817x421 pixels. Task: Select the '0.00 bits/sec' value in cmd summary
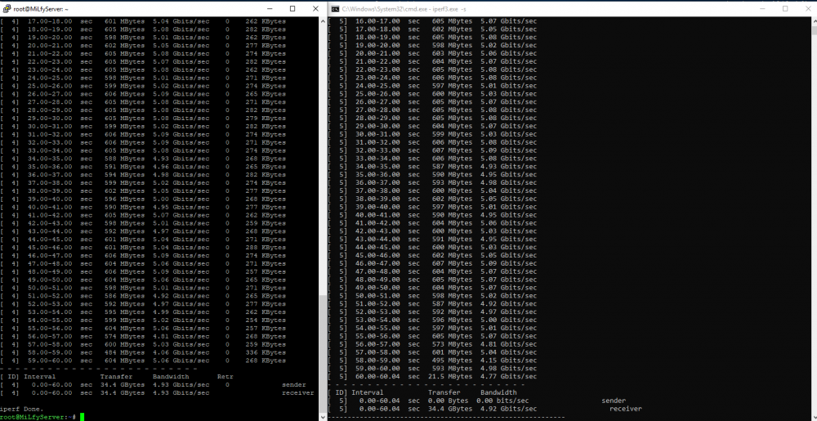tap(502, 401)
